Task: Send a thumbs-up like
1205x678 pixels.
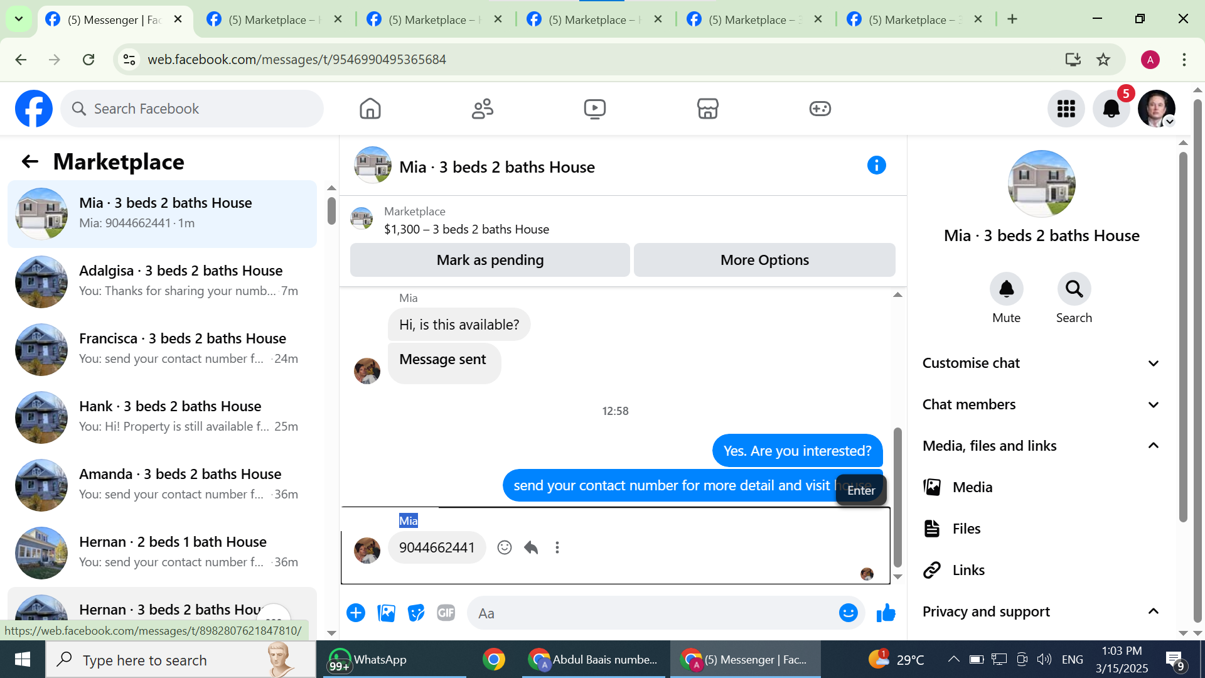Action: [886, 613]
